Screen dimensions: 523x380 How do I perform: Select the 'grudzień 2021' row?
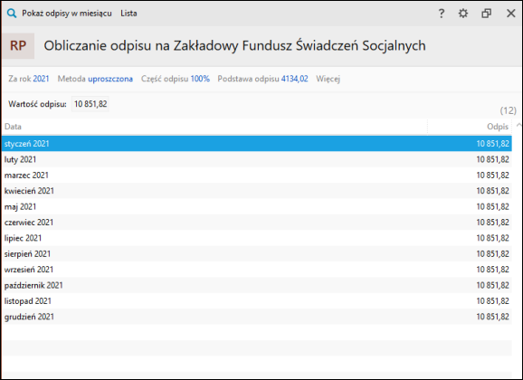(257, 317)
